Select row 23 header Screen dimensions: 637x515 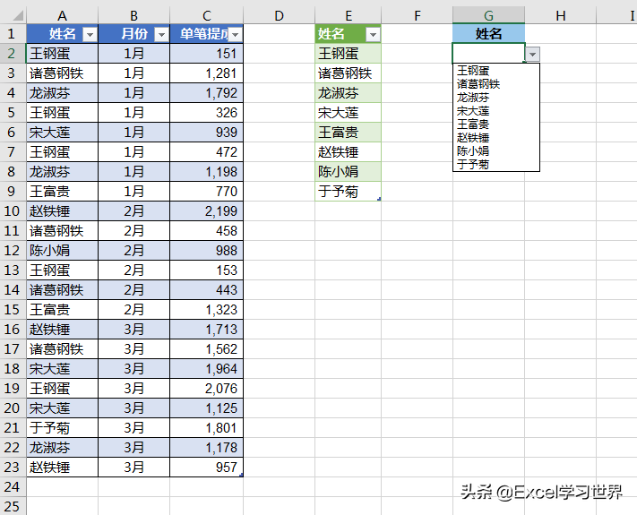[x=12, y=467]
